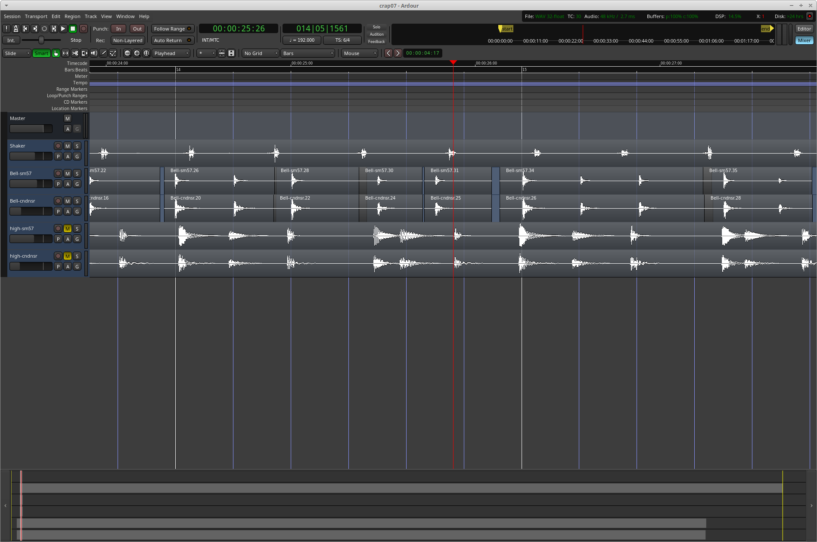Open the No Grid snap dropdown
This screenshot has height=542, width=817.
pos(261,53)
